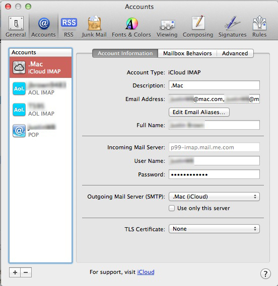Select the first AOL IMAP account
278x286 pixels.
[x=41, y=88]
